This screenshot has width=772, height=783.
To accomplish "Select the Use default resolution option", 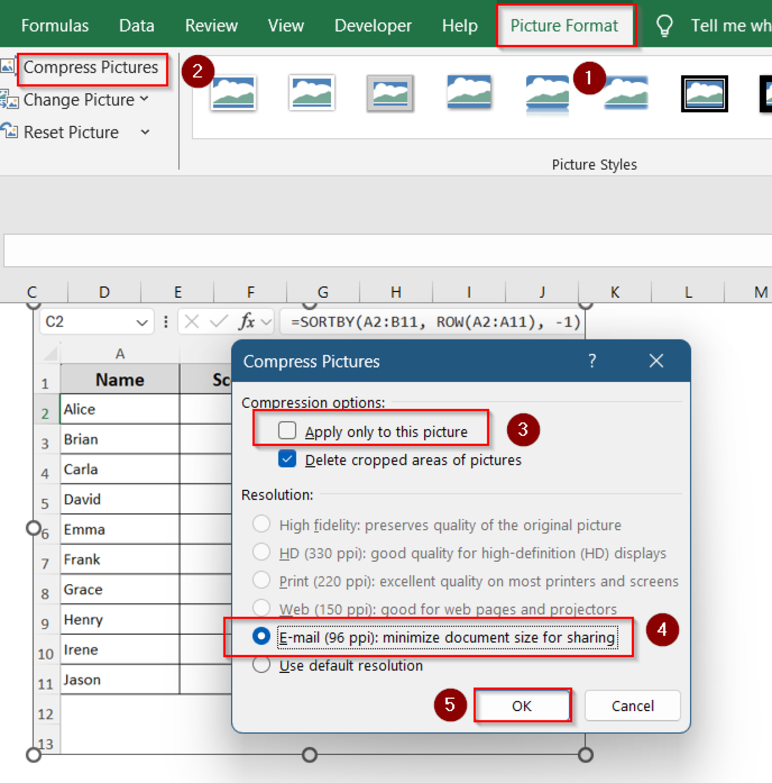I will (x=261, y=665).
